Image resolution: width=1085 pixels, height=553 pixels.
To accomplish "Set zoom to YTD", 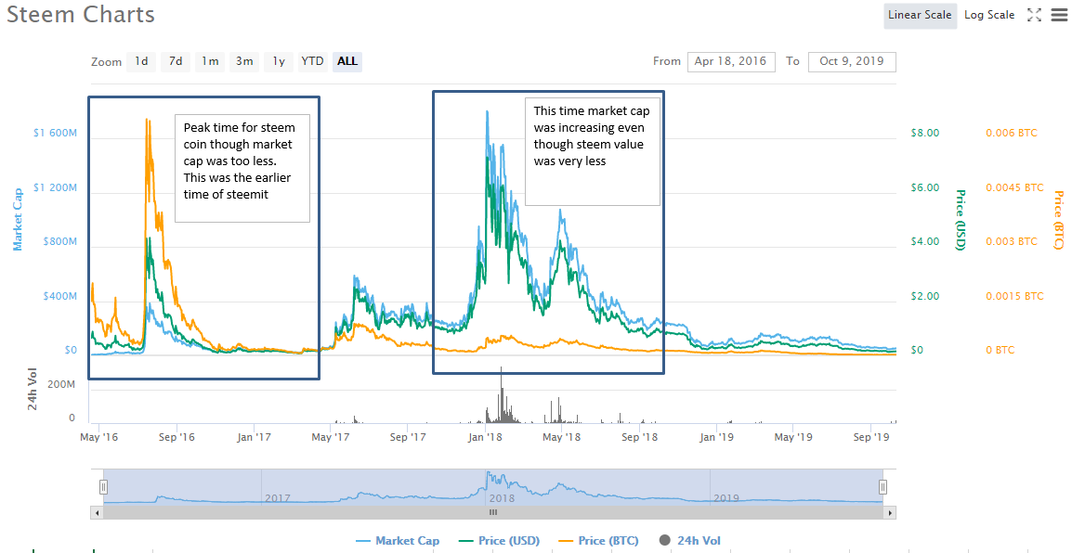I will (313, 61).
